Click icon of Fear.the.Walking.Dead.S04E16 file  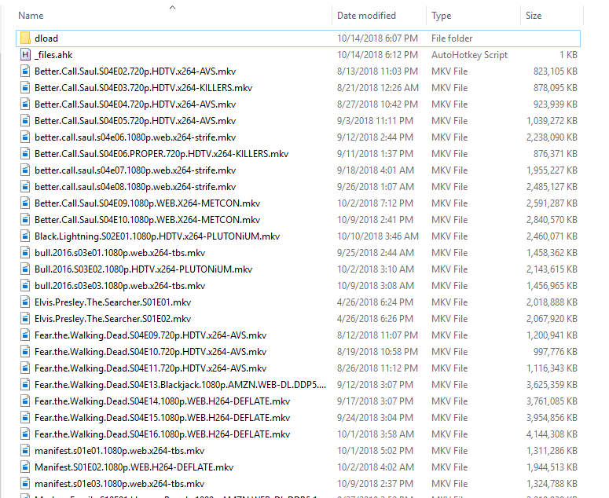tap(25, 434)
